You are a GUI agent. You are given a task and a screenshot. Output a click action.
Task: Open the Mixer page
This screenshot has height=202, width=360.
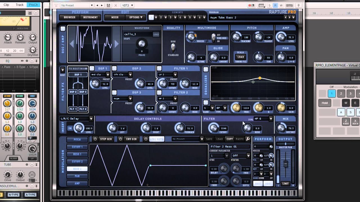pyautogui.click(x=115, y=17)
